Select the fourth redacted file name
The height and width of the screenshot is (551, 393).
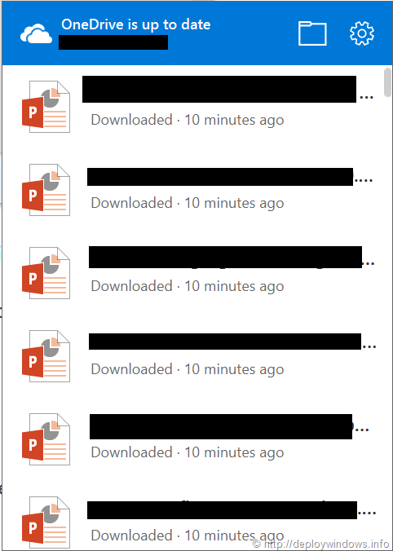pos(232,342)
